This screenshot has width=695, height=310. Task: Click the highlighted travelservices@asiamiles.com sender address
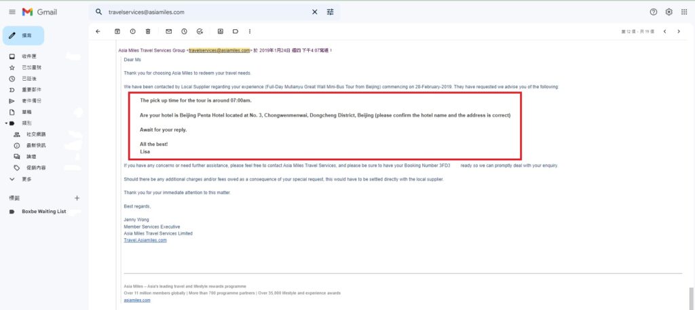tap(219, 50)
